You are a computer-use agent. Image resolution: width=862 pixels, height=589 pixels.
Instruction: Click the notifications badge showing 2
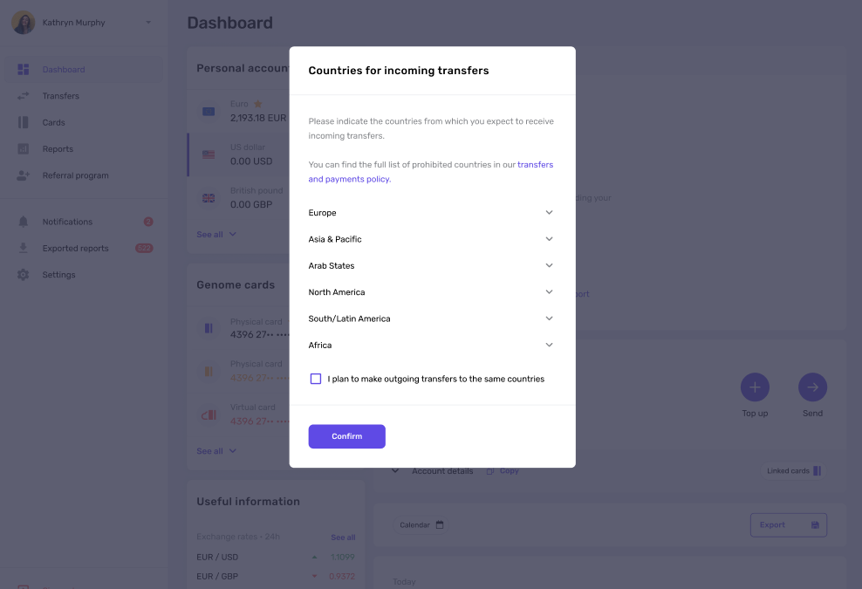click(147, 222)
